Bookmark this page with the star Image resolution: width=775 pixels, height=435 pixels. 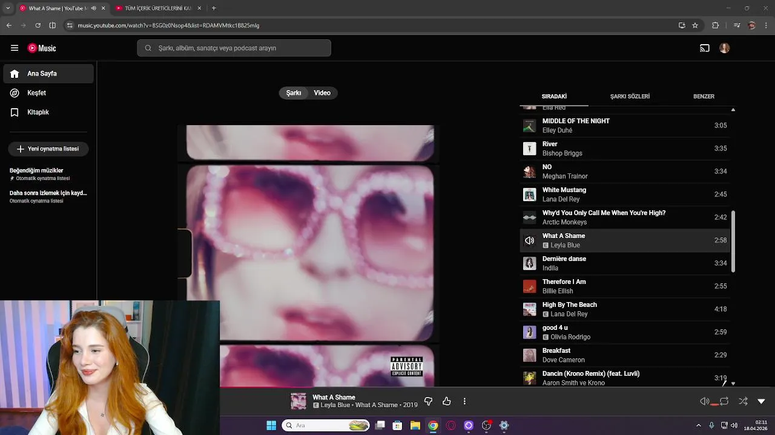pos(695,25)
